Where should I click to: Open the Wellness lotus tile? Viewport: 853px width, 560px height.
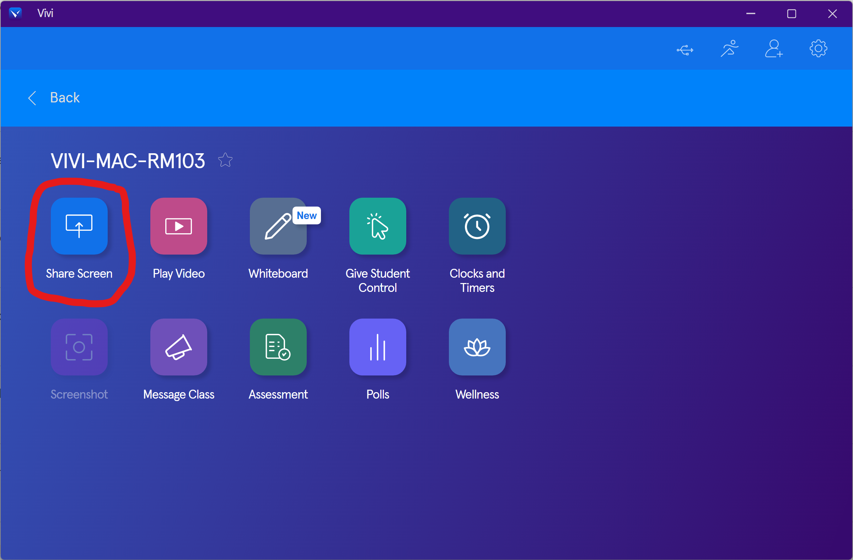click(x=477, y=347)
